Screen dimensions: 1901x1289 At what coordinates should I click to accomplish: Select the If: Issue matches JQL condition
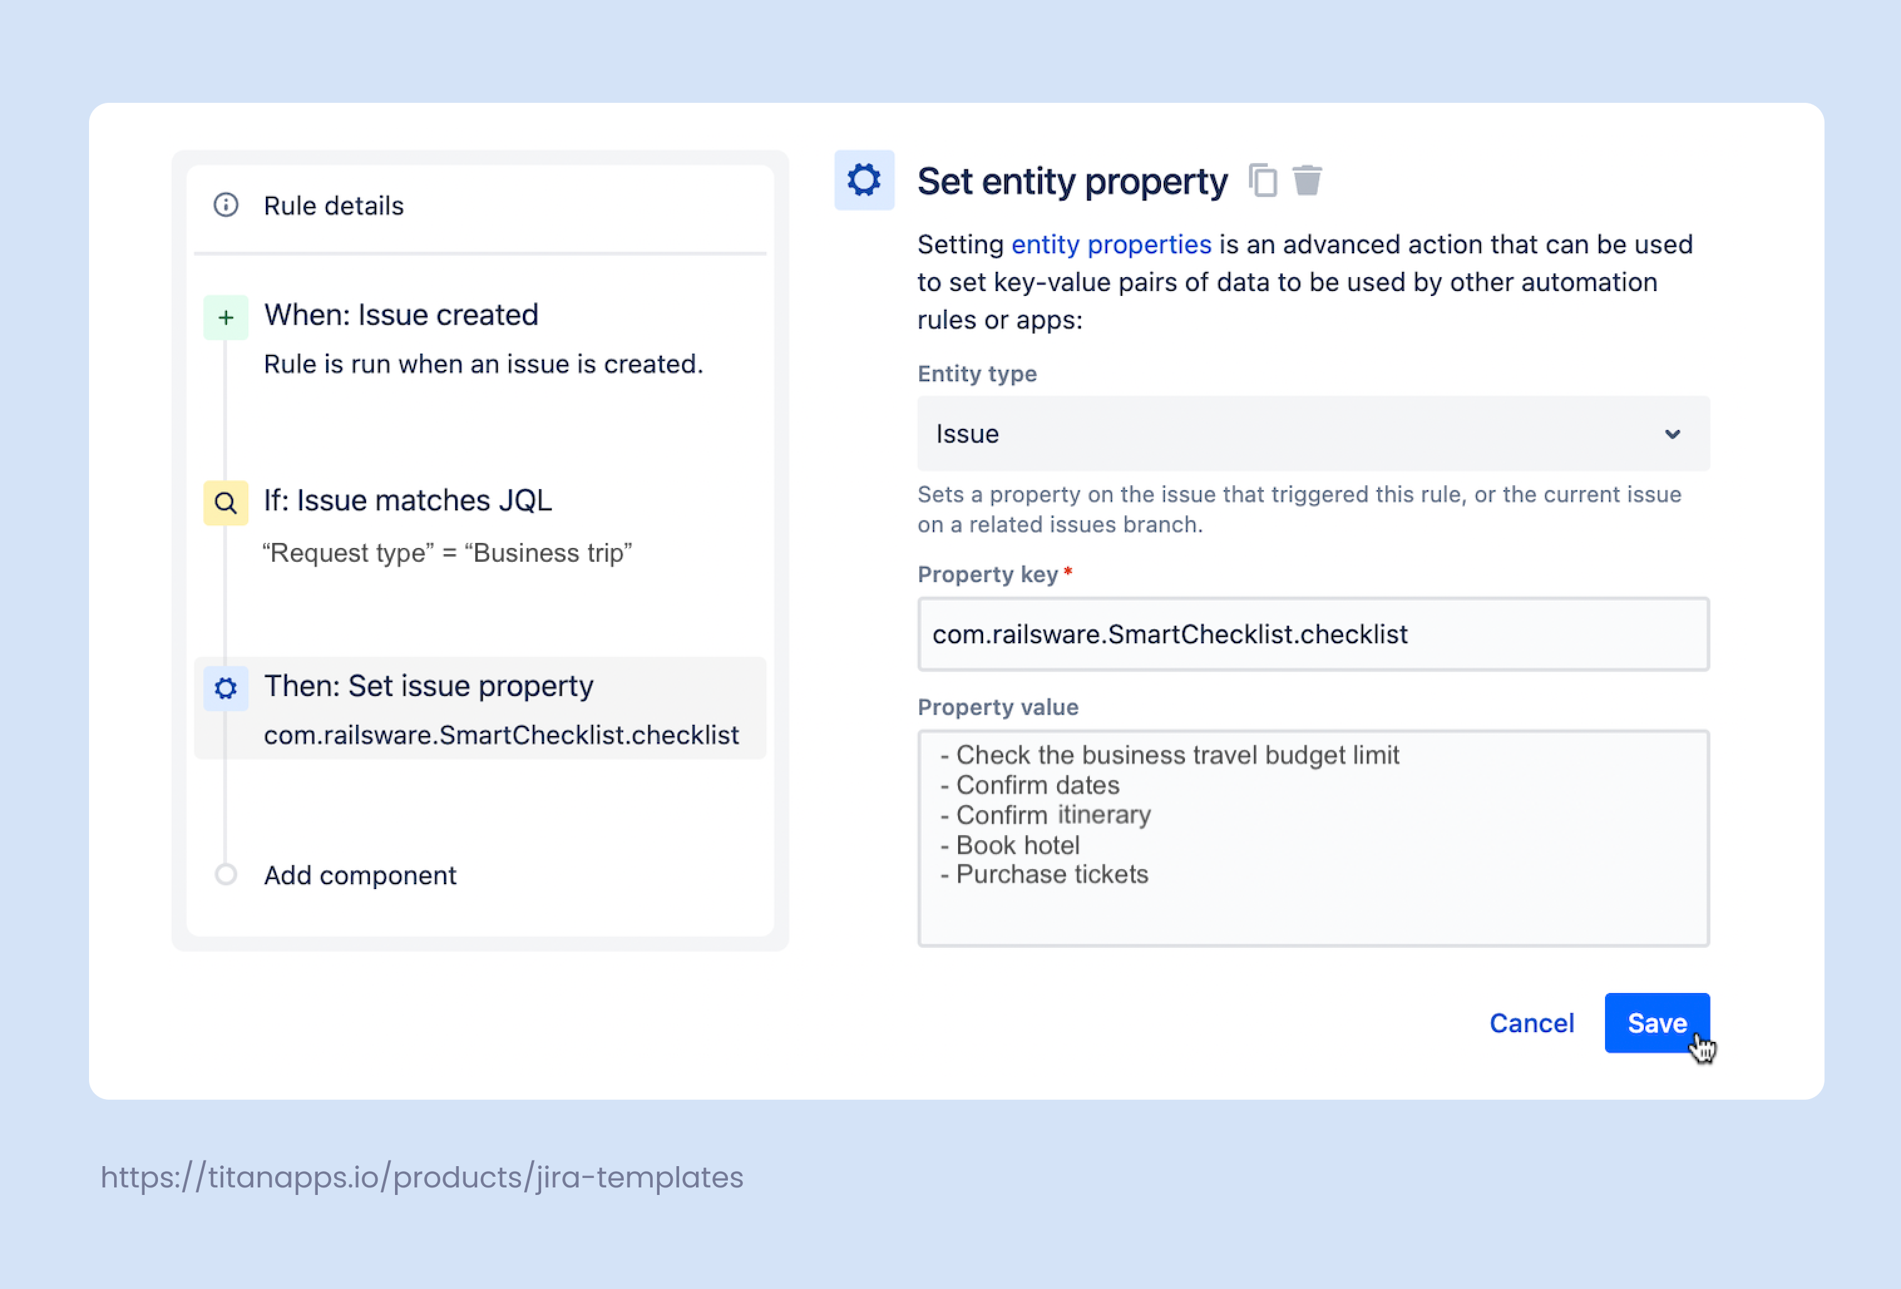(x=408, y=500)
